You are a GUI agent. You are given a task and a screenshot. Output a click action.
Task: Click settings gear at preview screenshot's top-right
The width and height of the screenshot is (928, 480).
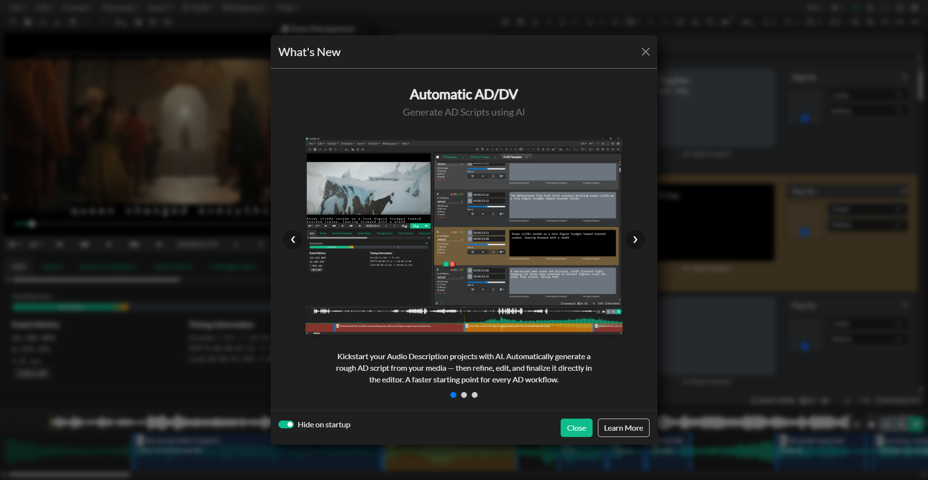coord(618,144)
